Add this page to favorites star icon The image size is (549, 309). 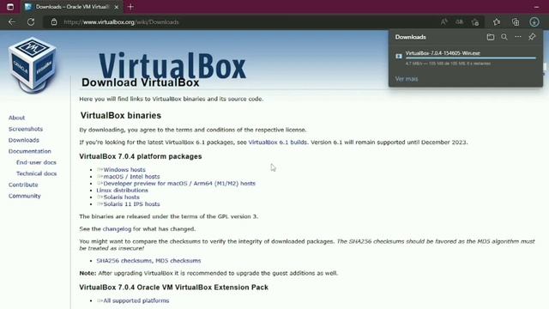[475, 22]
